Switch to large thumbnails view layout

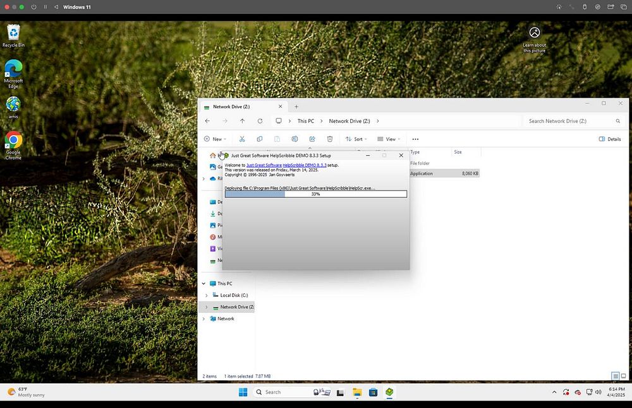tap(624, 376)
